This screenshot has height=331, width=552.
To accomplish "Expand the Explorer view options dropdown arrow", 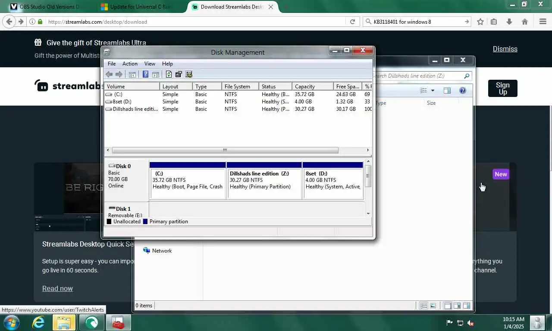I will point(433,91).
